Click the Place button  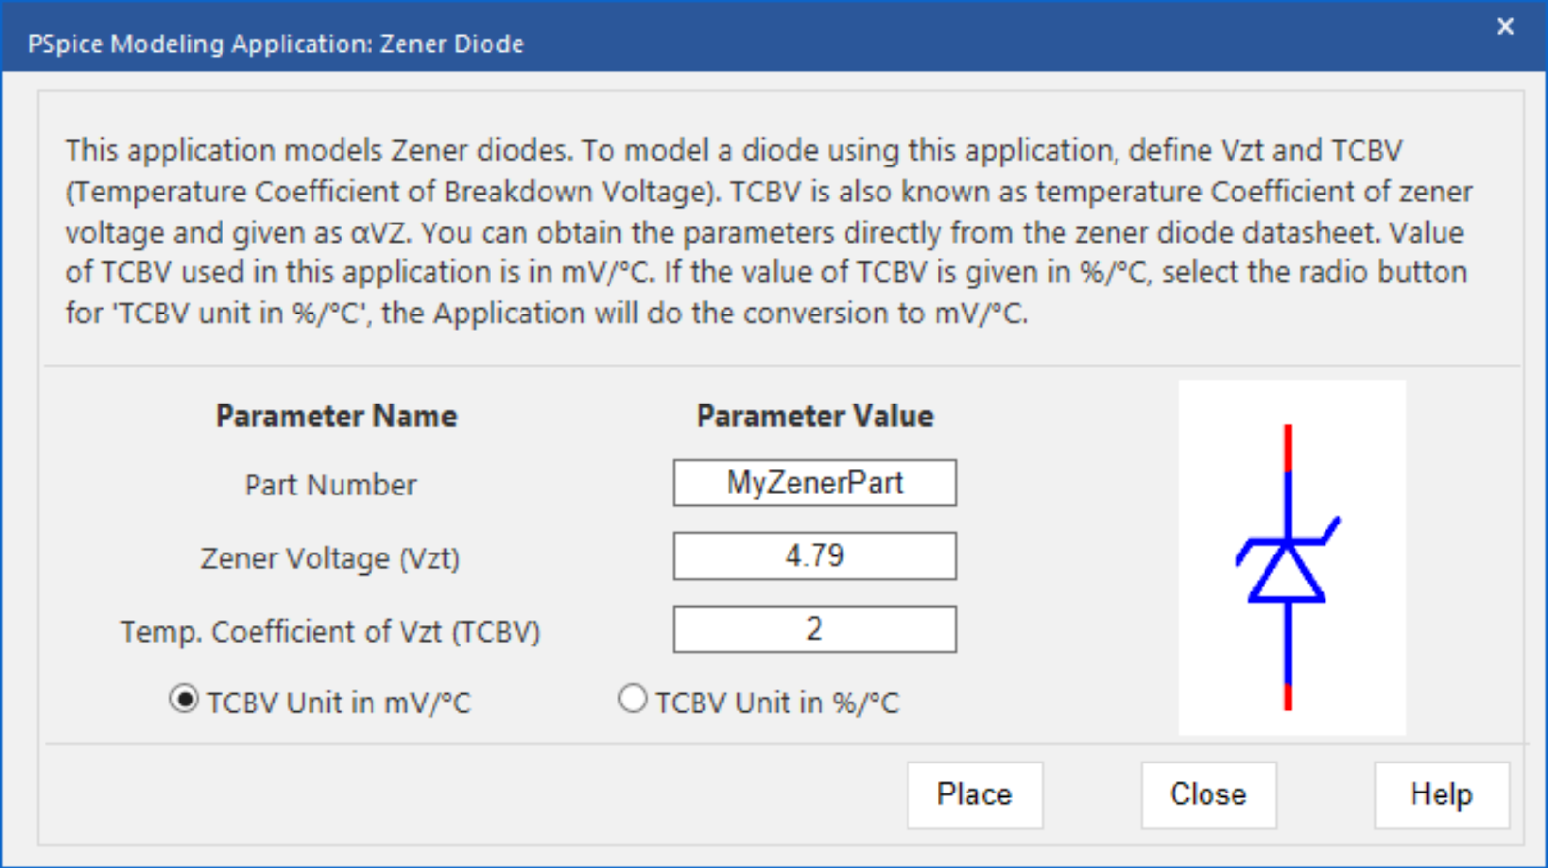(x=975, y=795)
